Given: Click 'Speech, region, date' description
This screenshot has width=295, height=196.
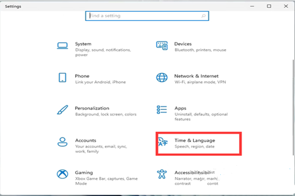Looking at the screenshot, I should click(195, 147).
